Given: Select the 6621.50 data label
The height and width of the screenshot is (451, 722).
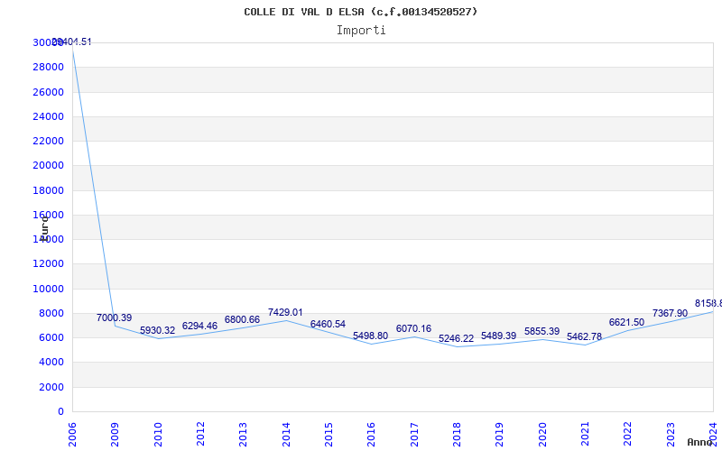Looking at the screenshot, I should pyautogui.click(x=626, y=323).
